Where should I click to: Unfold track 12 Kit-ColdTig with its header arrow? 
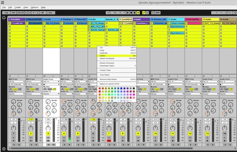[201, 19]
